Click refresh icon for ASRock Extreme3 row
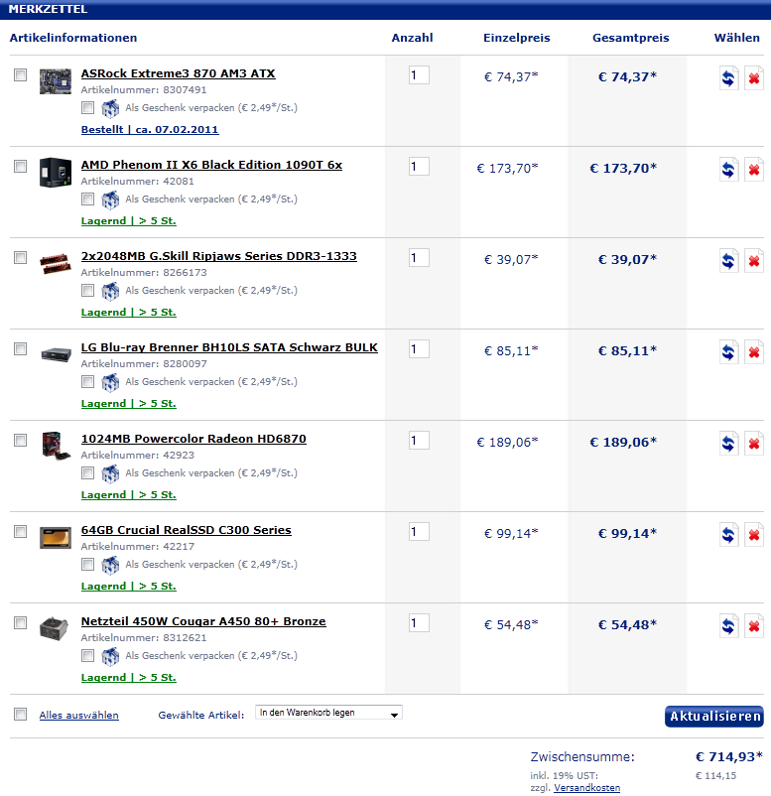The image size is (771, 796). [729, 78]
